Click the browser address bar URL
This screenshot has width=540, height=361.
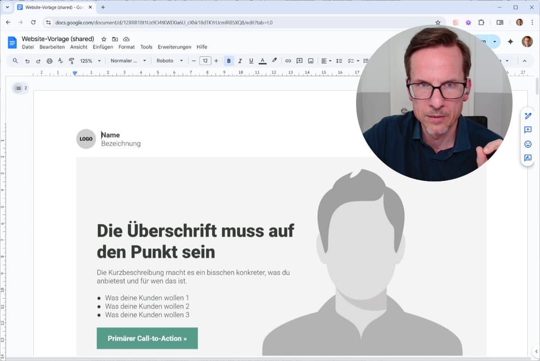click(164, 23)
